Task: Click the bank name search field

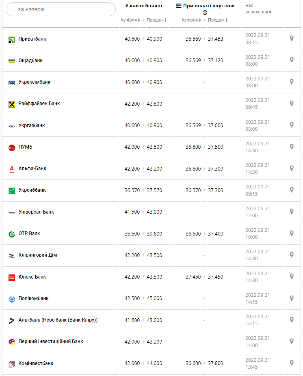Action: pyautogui.click(x=61, y=9)
